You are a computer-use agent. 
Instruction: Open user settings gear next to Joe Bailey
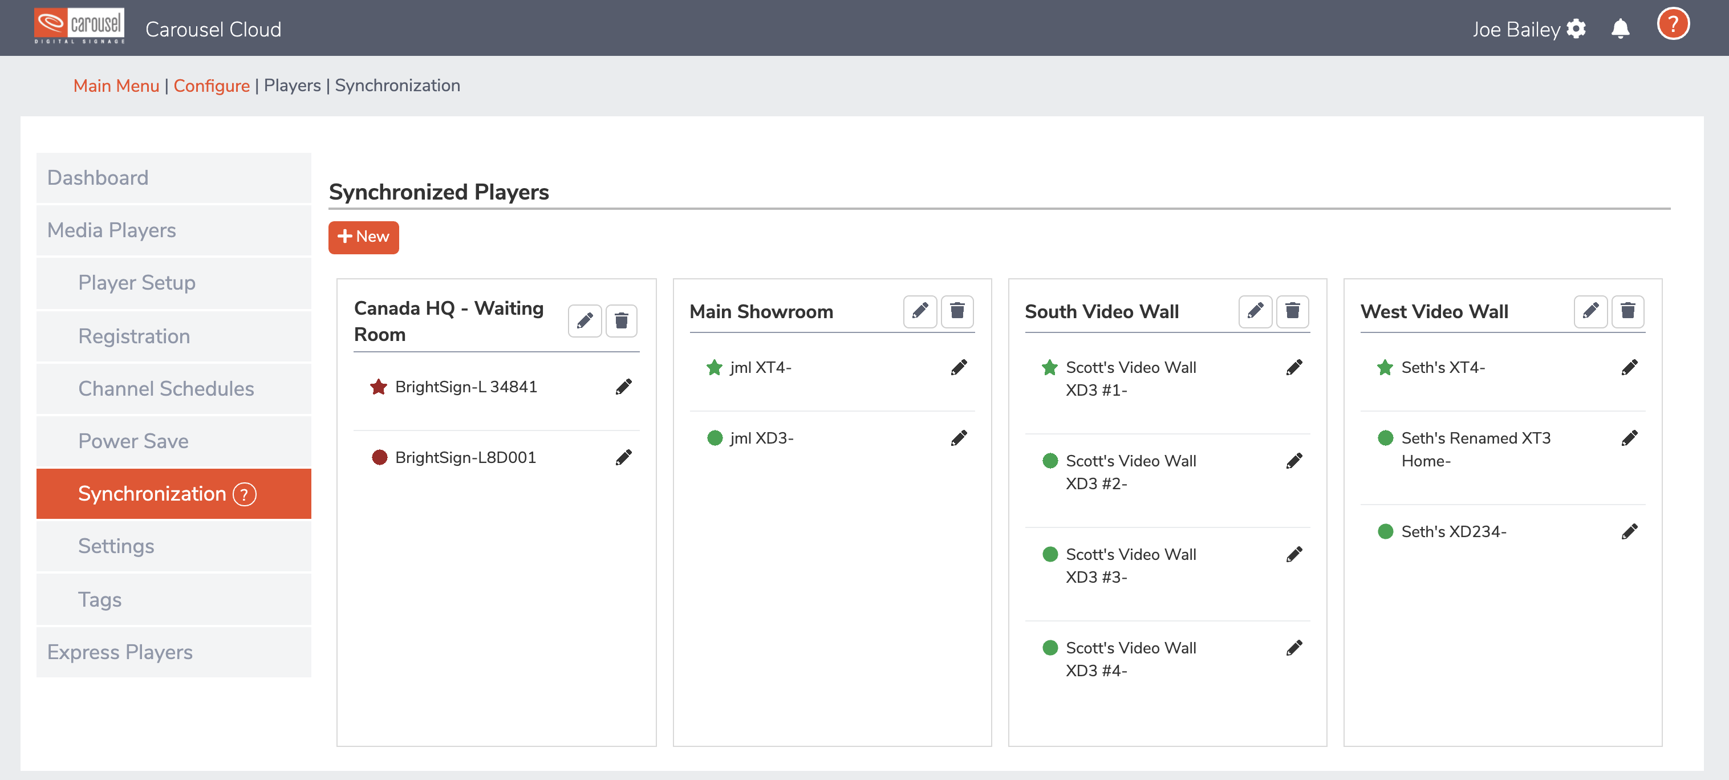pyautogui.click(x=1576, y=29)
